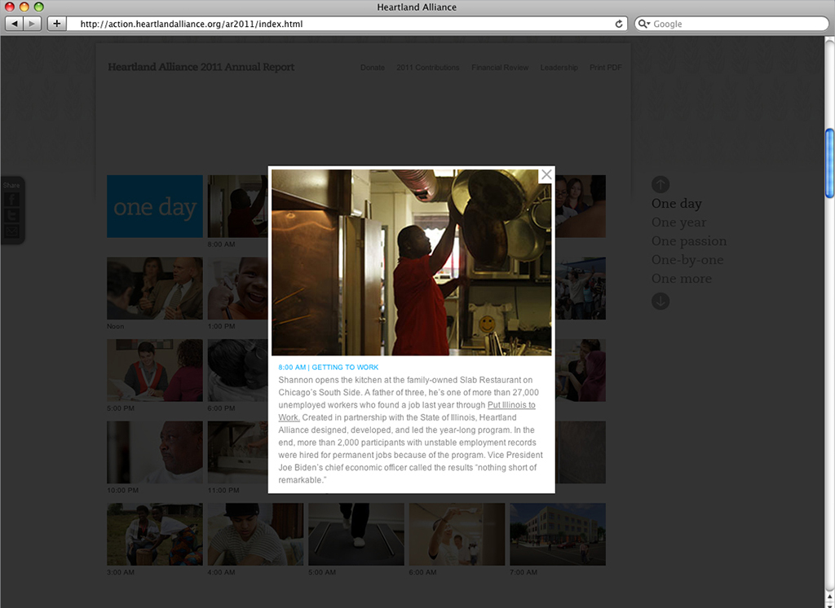The width and height of the screenshot is (835, 608).
Task: Click the blue one day tile
Action: coord(155,206)
